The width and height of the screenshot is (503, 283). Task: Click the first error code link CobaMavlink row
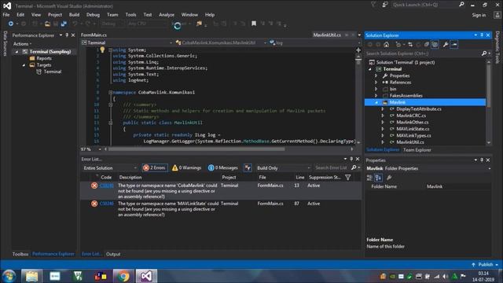point(107,186)
